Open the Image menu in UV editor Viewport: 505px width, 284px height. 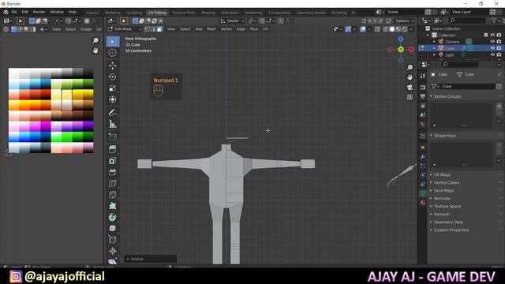pyautogui.click(x=86, y=29)
